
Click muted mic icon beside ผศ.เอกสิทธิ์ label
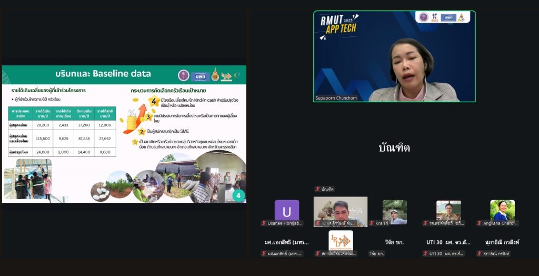[264, 254]
